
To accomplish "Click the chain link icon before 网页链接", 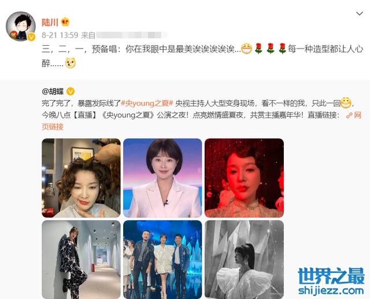I will (x=349, y=116).
